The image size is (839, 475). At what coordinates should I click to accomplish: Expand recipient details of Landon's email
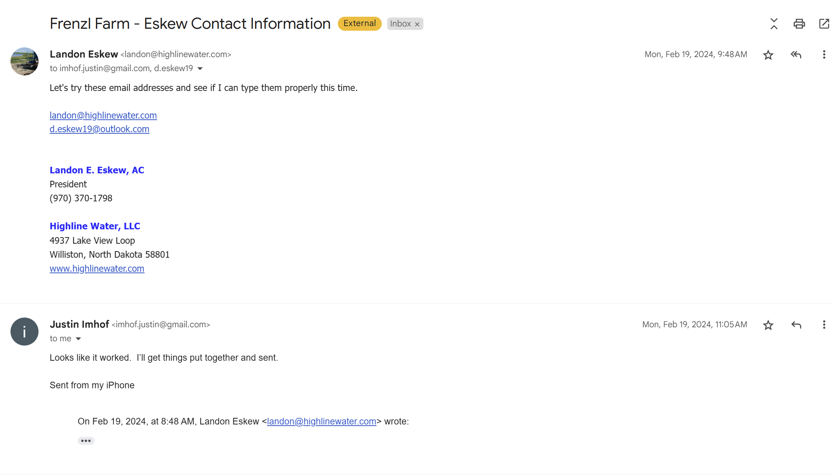200,69
